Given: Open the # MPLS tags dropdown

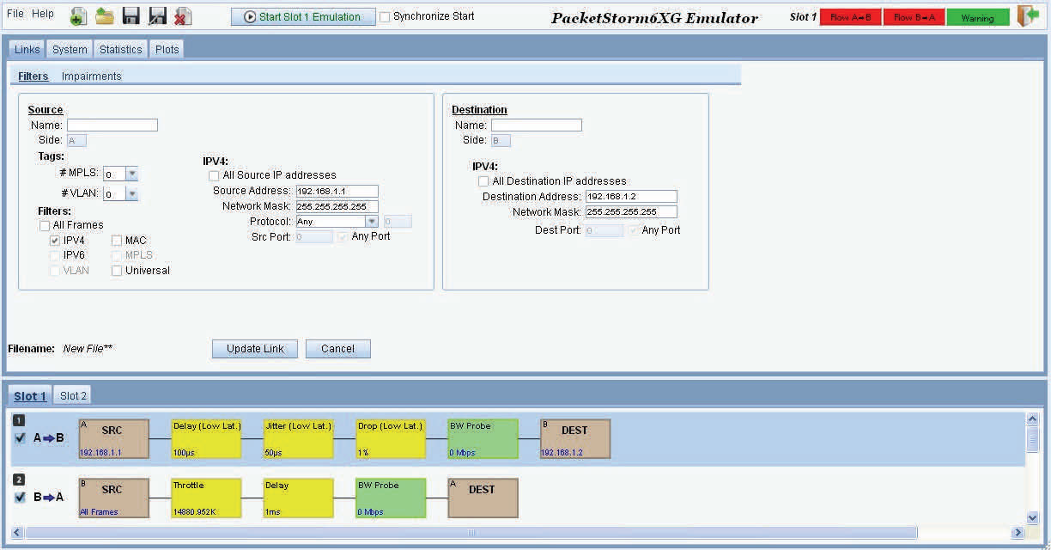Looking at the screenshot, I should pos(131,174).
